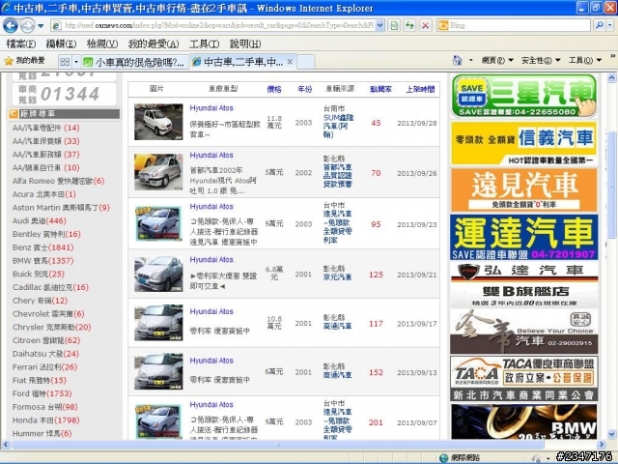Click the 遠見汽車 orange banner ad
Image resolution: width=618 pixels, height=464 pixels.
pos(523,189)
